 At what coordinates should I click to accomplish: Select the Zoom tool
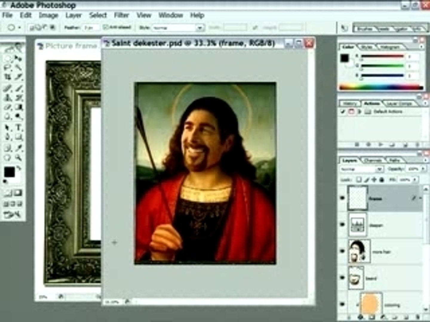(18, 157)
